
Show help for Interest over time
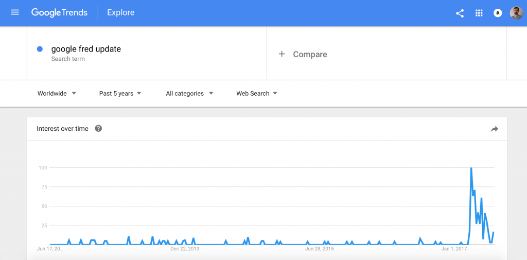click(x=98, y=129)
